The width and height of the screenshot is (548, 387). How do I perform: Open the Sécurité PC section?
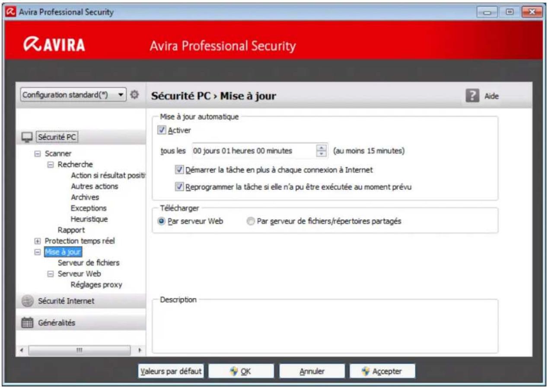(81, 137)
